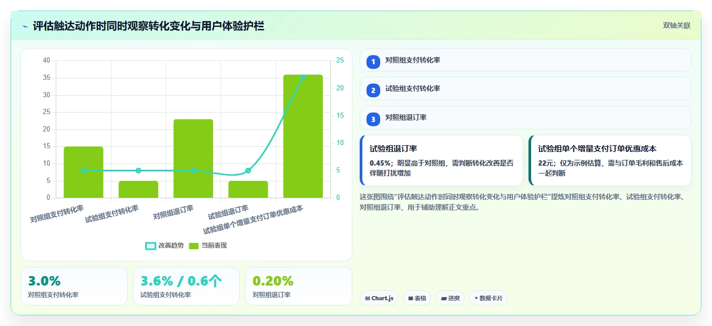Click the left axis value 40
Viewport: 712px width, 326px height.
coord(46,60)
